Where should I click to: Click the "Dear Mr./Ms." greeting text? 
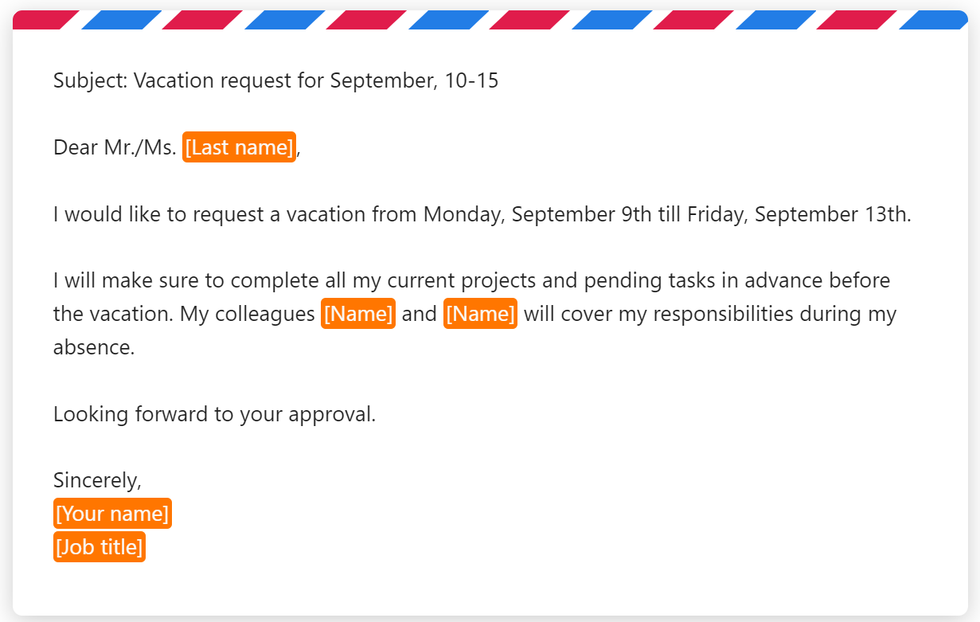coord(115,147)
